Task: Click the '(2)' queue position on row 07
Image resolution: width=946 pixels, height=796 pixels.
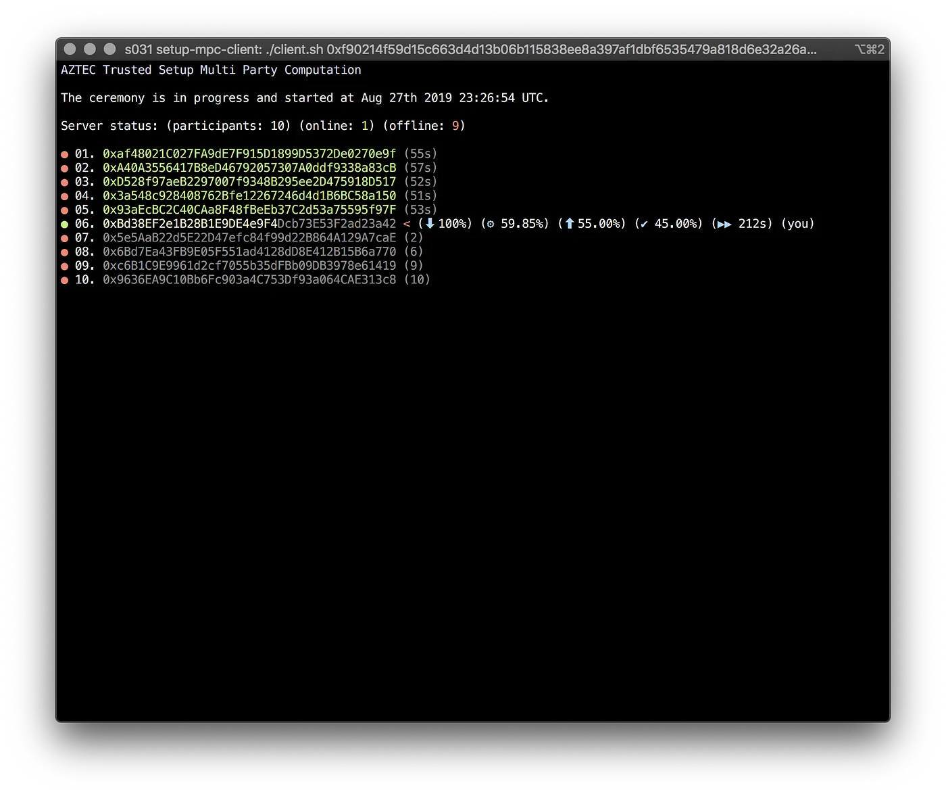Action: 414,237
